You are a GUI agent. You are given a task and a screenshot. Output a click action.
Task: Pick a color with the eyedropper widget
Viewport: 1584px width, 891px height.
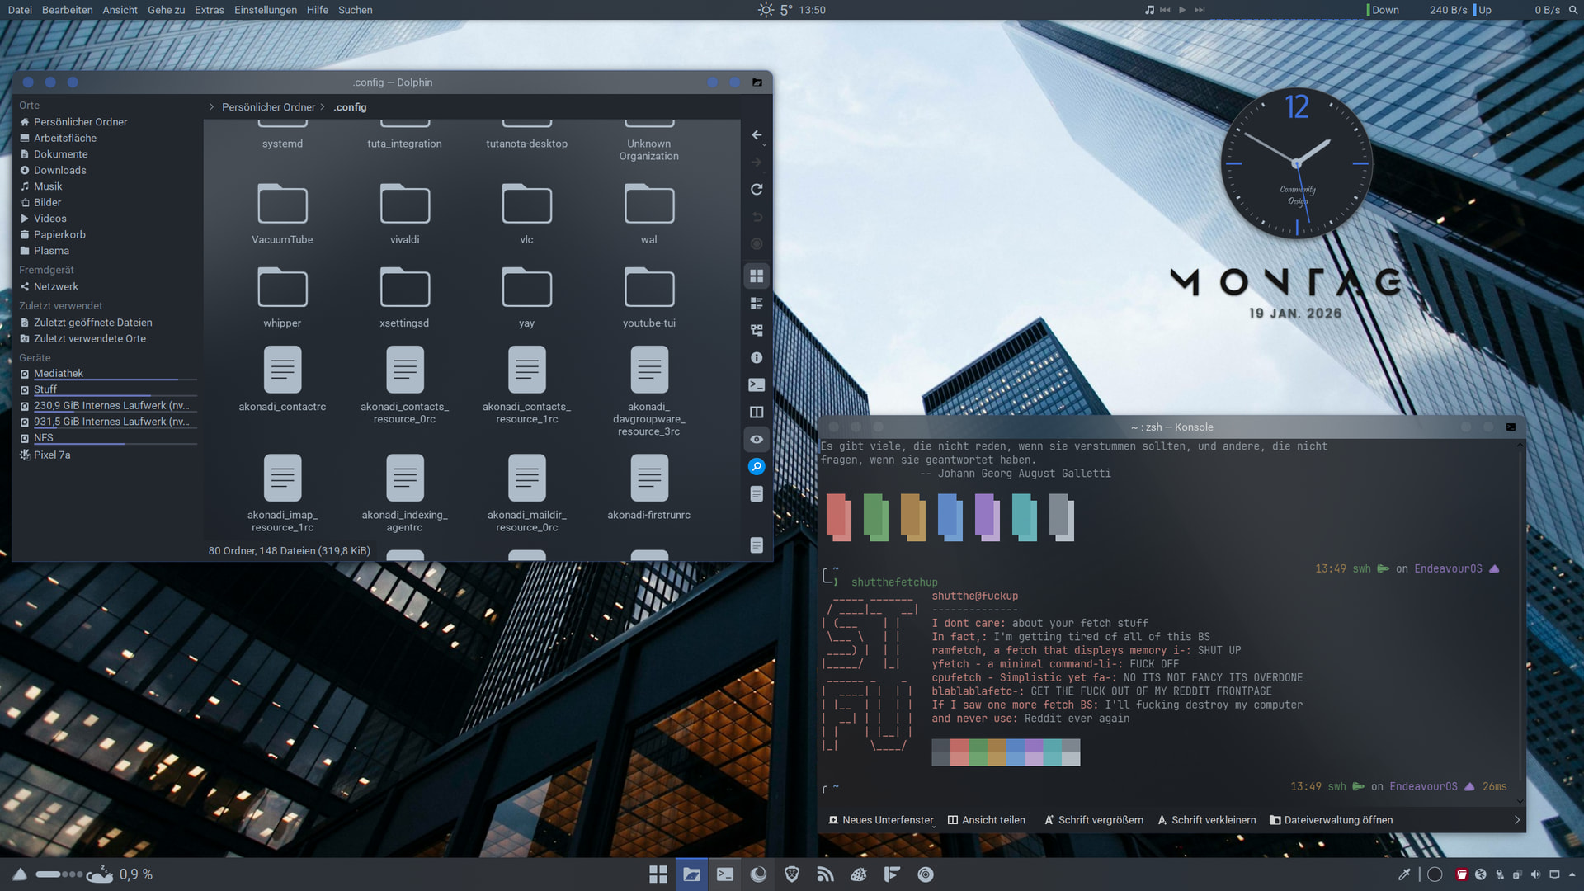coord(1403,874)
